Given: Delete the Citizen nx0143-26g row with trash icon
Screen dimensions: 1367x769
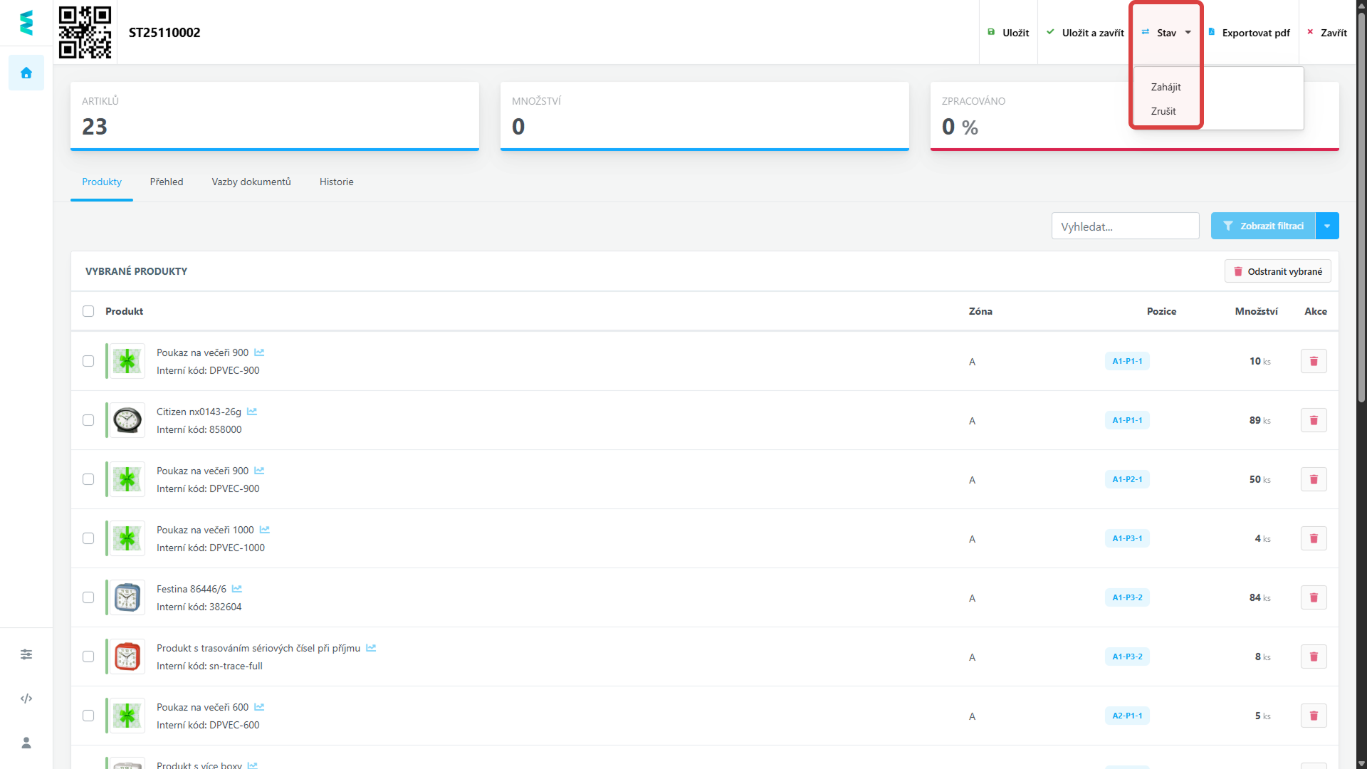Looking at the screenshot, I should pyautogui.click(x=1314, y=420).
